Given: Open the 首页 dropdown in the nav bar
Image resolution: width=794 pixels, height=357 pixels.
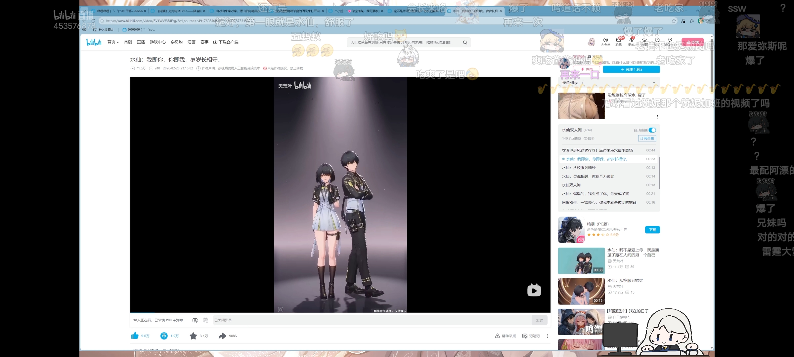Looking at the screenshot, I should coord(113,42).
